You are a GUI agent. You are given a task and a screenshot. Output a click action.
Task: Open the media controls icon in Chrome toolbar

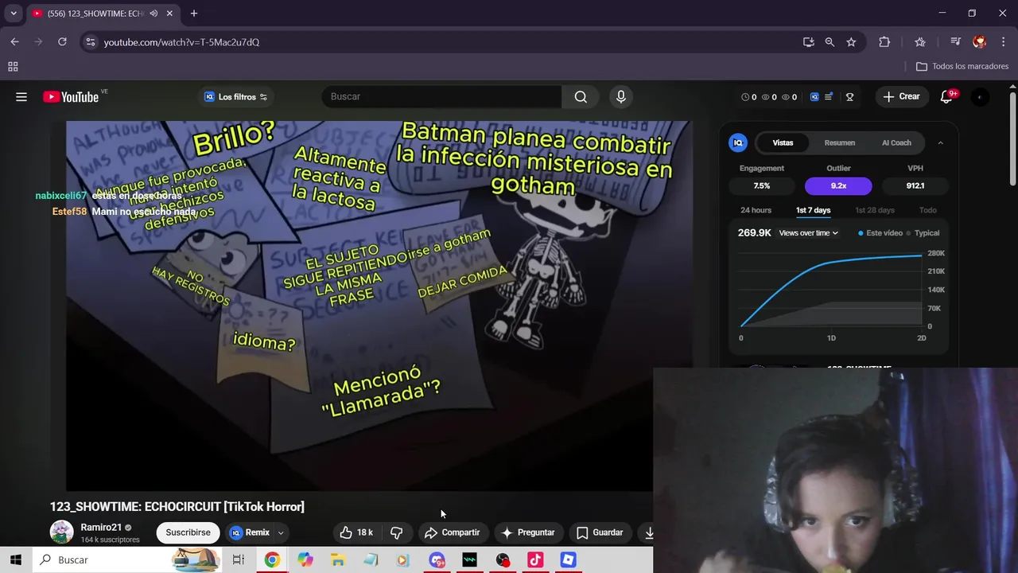[x=956, y=42]
